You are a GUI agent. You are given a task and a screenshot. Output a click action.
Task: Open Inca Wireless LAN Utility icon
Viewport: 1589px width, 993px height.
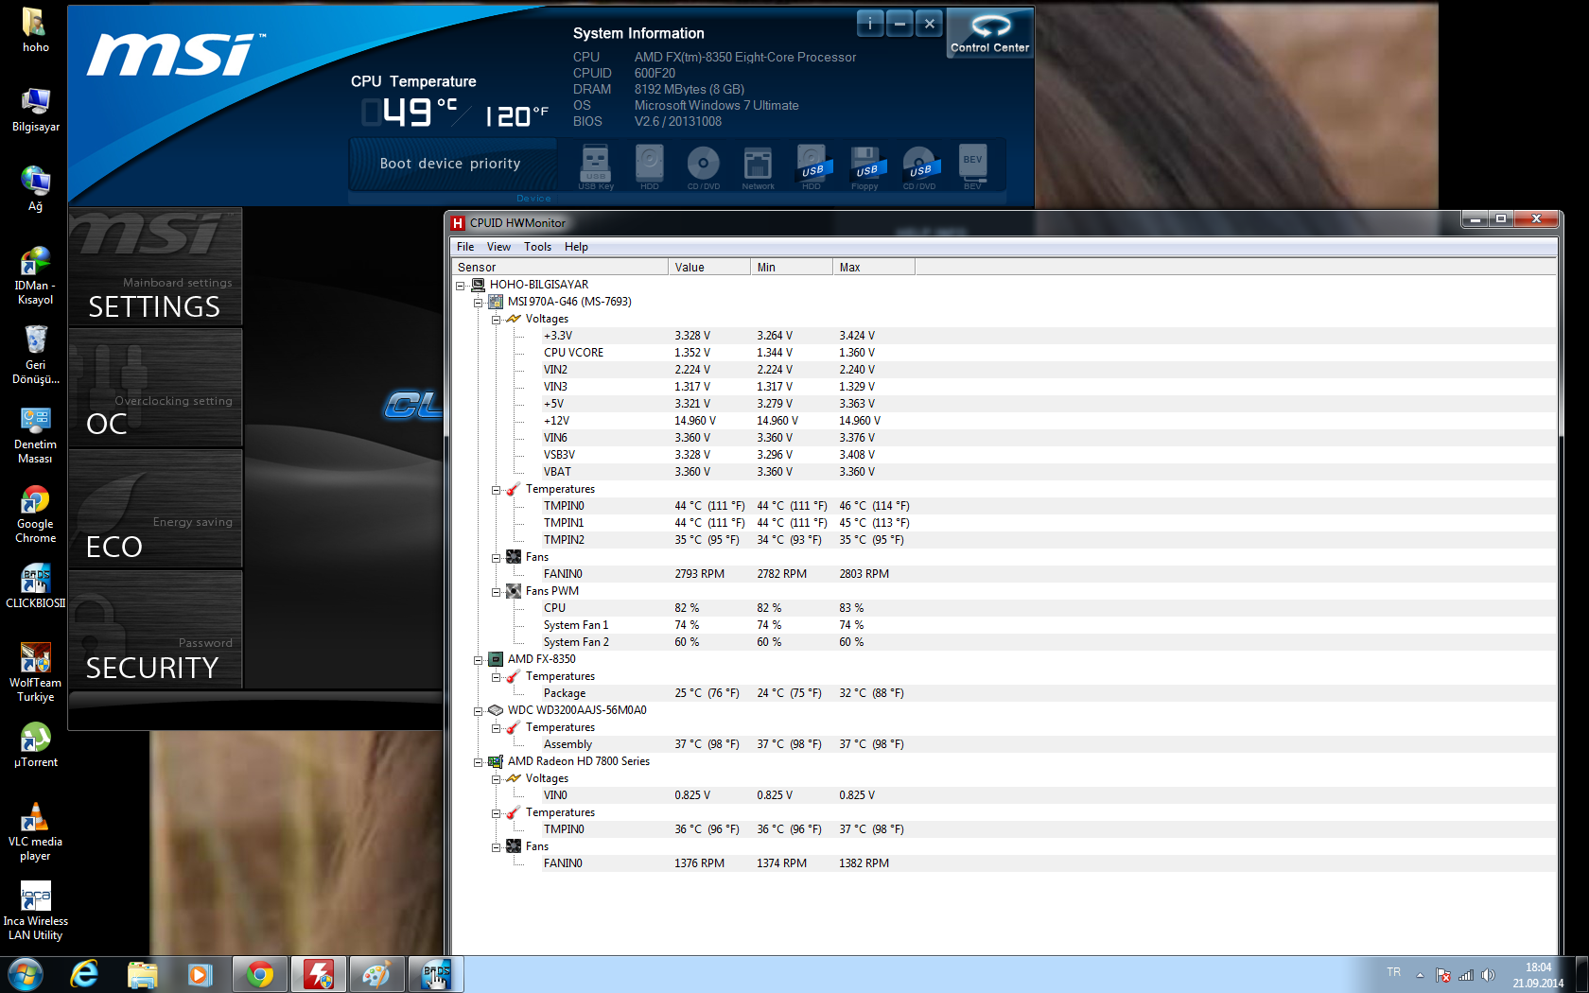click(35, 911)
